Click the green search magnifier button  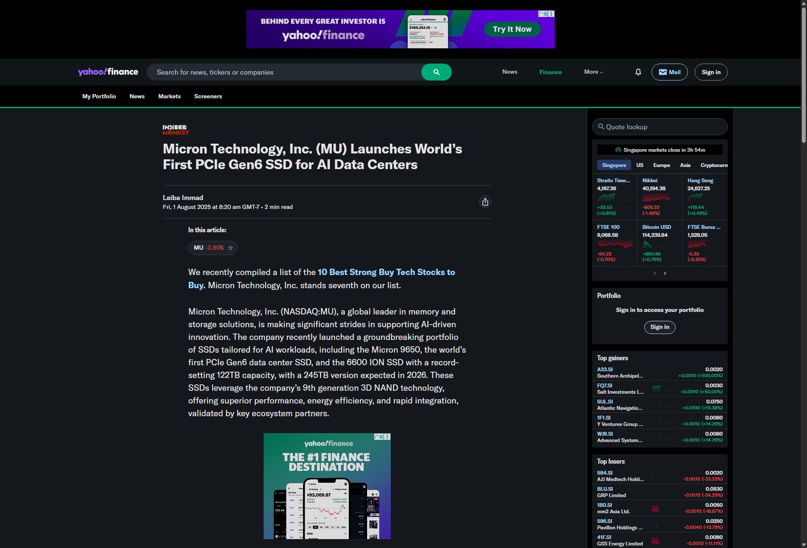tap(436, 72)
